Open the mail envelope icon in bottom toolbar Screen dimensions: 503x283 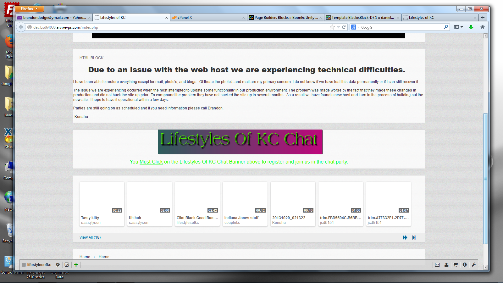(437, 265)
